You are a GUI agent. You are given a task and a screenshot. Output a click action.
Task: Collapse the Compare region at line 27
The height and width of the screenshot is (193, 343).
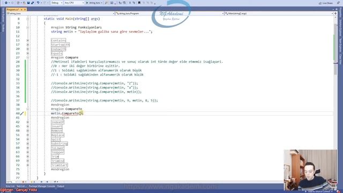(27, 57)
